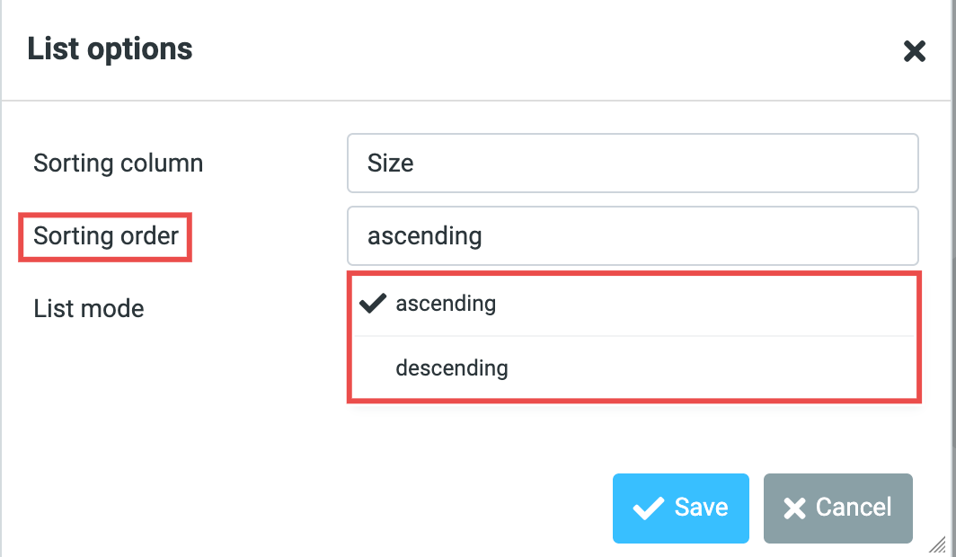Click the divider between ascending and descending
Viewport: 956px width, 557px height.
coord(633,336)
